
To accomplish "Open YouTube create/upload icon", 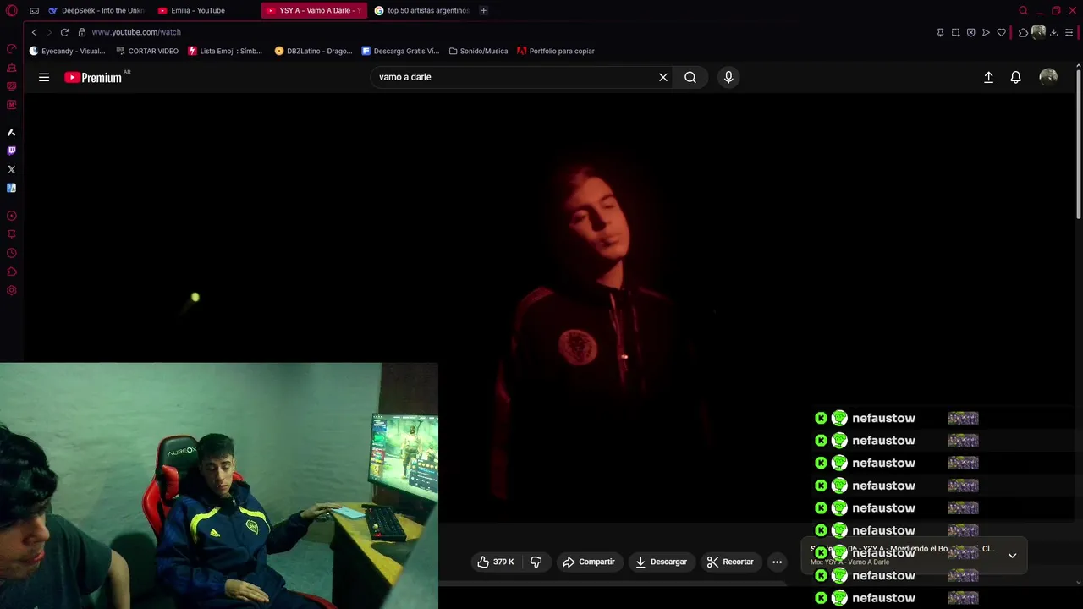I will click(x=988, y=77).
